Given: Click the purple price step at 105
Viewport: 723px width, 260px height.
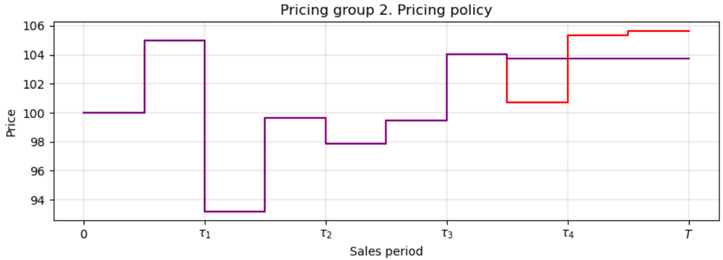Looking at the screenshot, I should click(x=174, y=41).
